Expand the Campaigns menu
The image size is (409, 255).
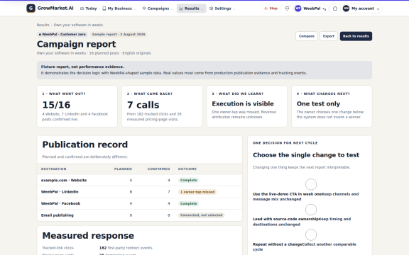point(158,8)
